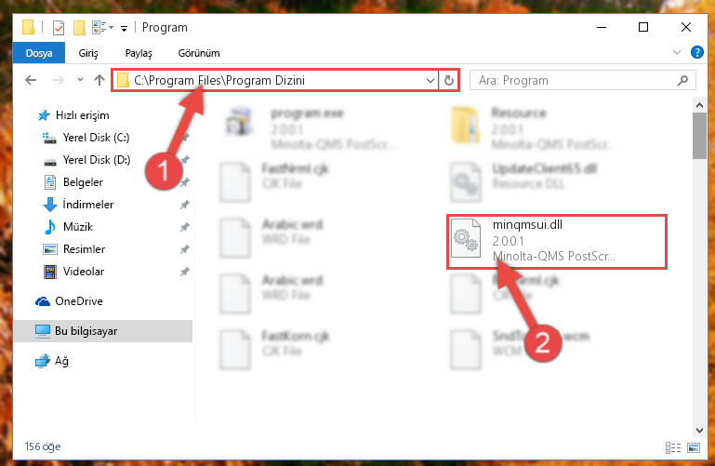Click the vertical scrollbar down arrow
This screenshot has width=715, height=466.
(x=699, y=430)
